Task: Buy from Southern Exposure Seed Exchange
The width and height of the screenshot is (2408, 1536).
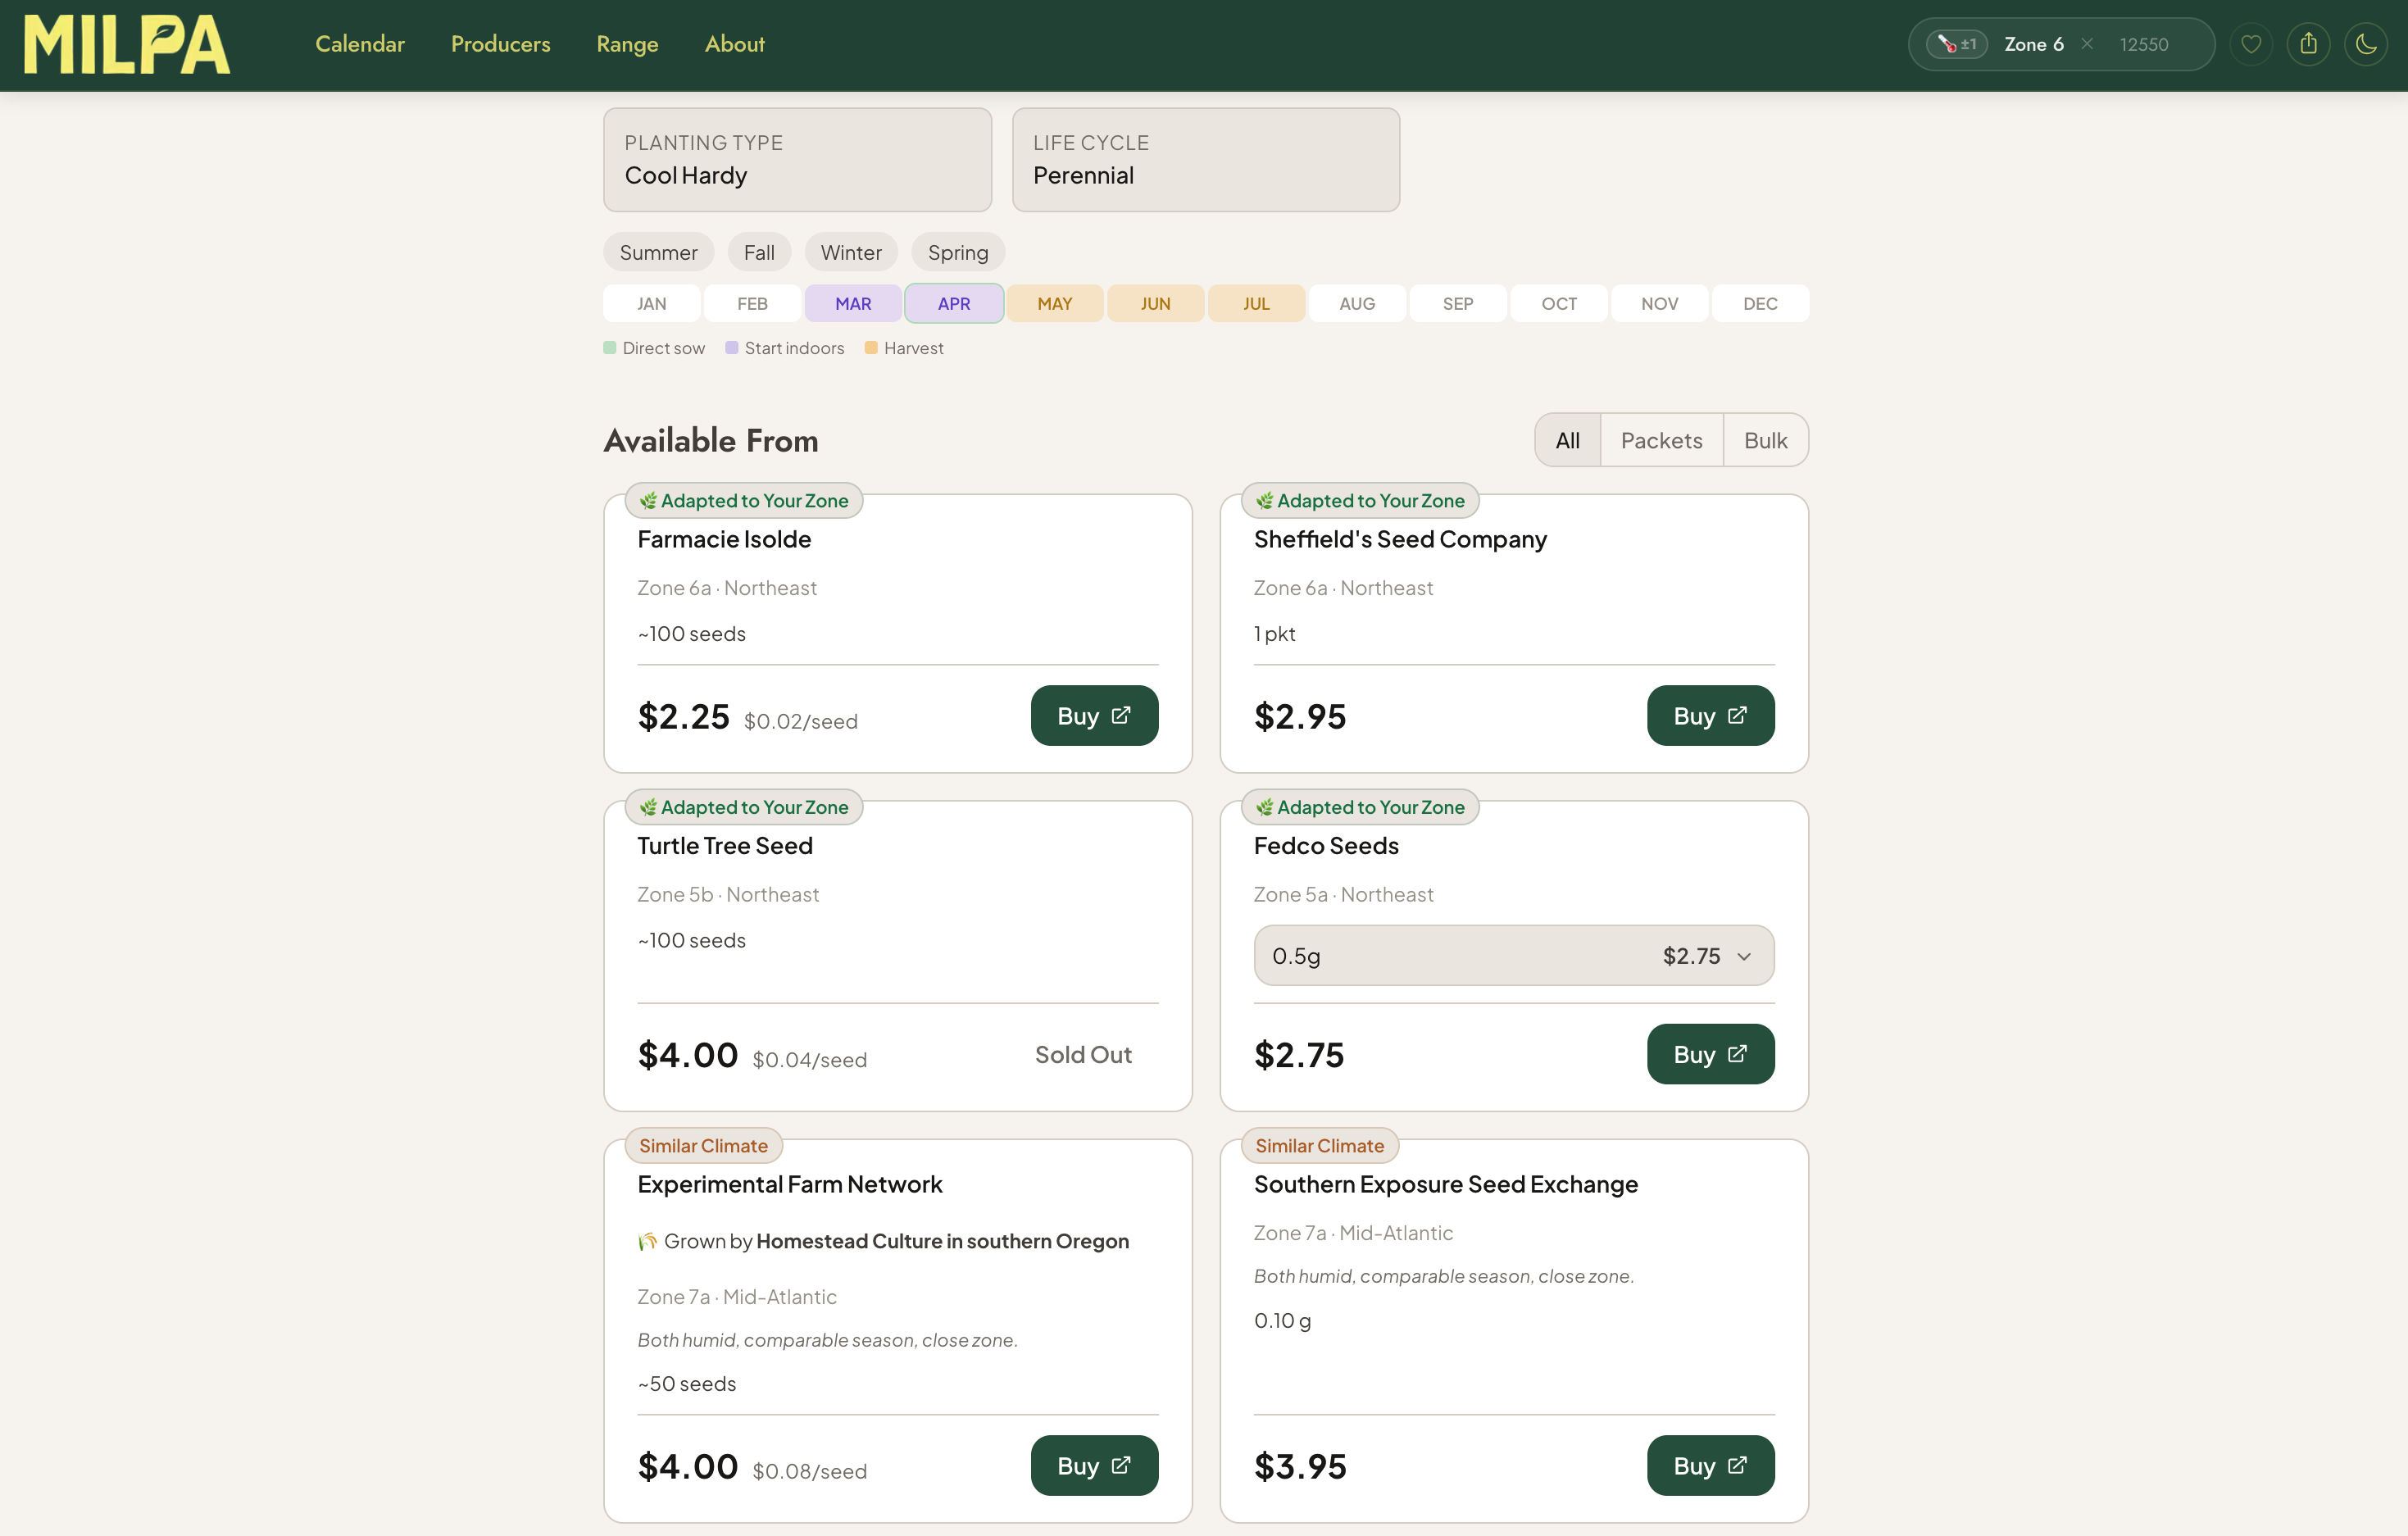Action: point(1709,1465)
